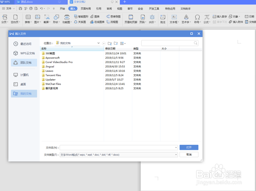
Task: Go to 计算机 computer location
Action: pos(24,75)
